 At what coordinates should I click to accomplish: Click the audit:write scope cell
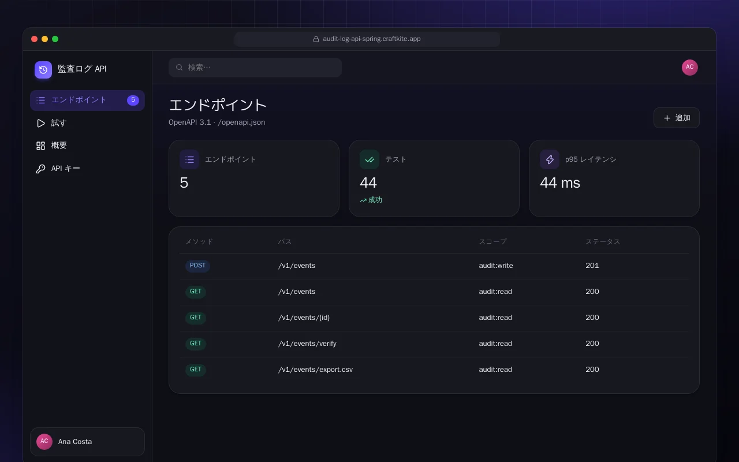click(x=496, y=266)
